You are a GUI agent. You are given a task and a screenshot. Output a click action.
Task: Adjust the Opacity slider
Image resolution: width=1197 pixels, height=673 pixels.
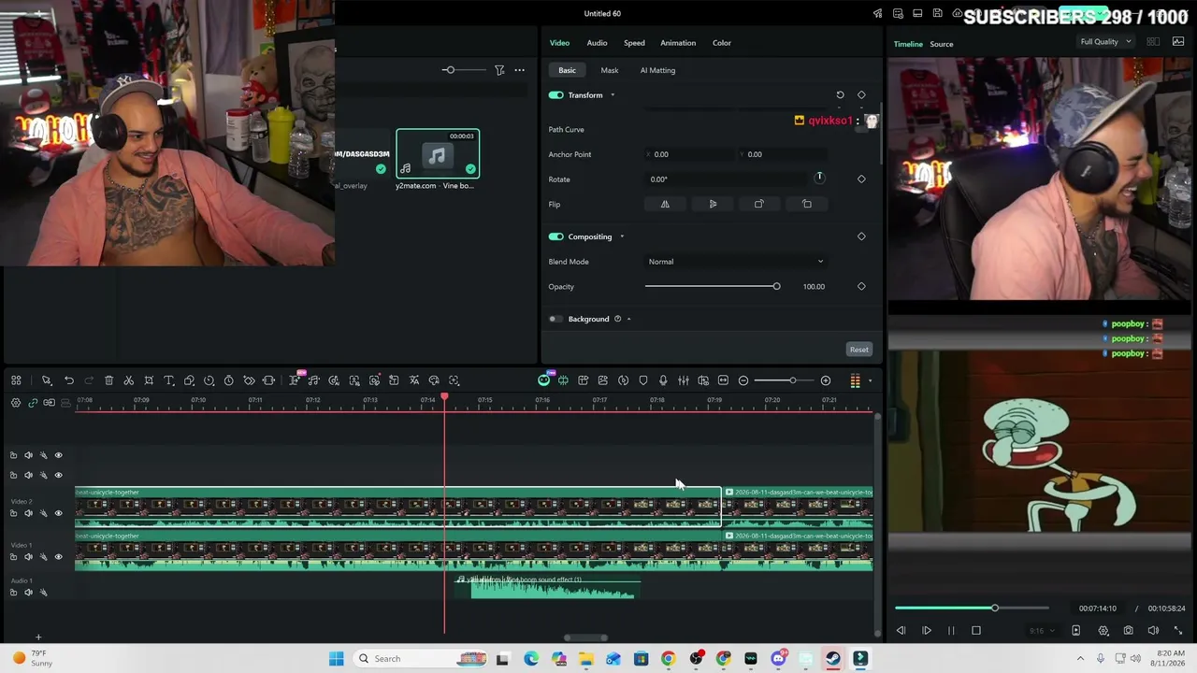click(713, 286)
